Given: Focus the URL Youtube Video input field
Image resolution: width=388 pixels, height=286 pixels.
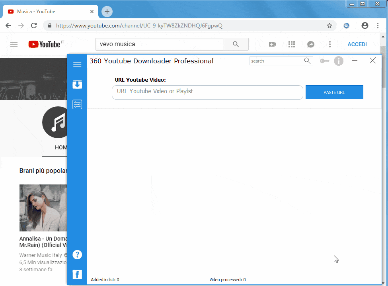Looking at the screenshot, I should 207,92.
